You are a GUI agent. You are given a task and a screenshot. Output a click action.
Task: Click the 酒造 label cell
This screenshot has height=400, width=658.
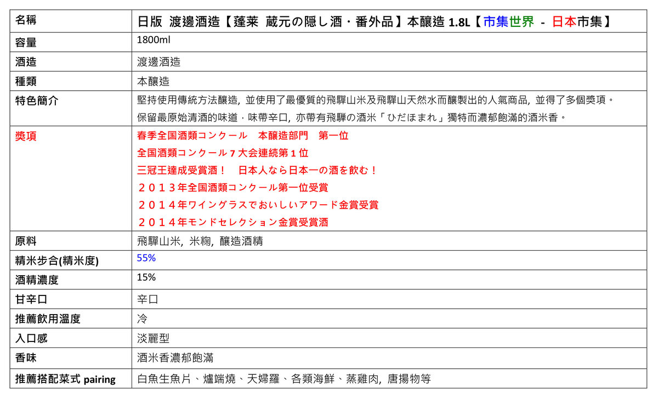[x=71, y=61]
